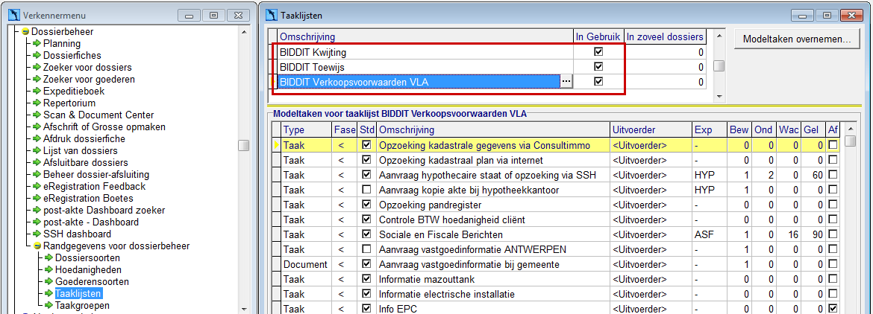Open Afsluitbare dossiers
Viewport: 873px width, 314px height.
[86, 162]
